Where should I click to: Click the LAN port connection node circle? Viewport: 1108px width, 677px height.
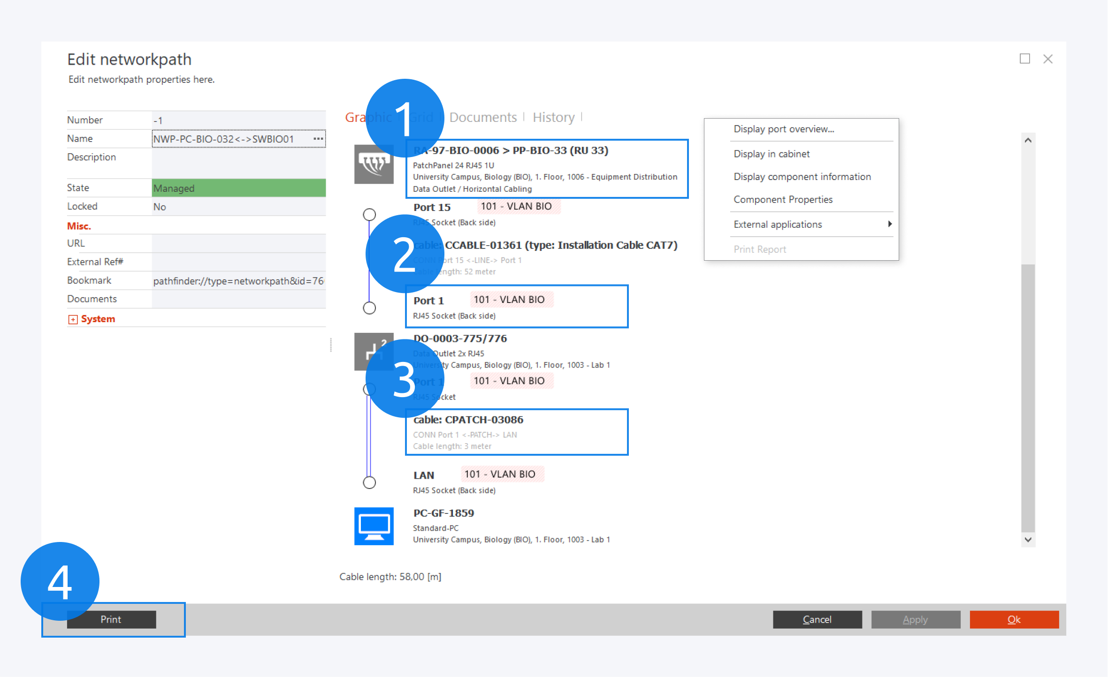(x=369, y=482)
